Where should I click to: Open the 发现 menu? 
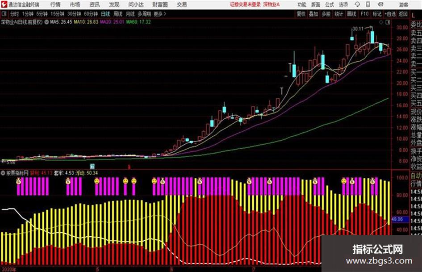(114, 4)
